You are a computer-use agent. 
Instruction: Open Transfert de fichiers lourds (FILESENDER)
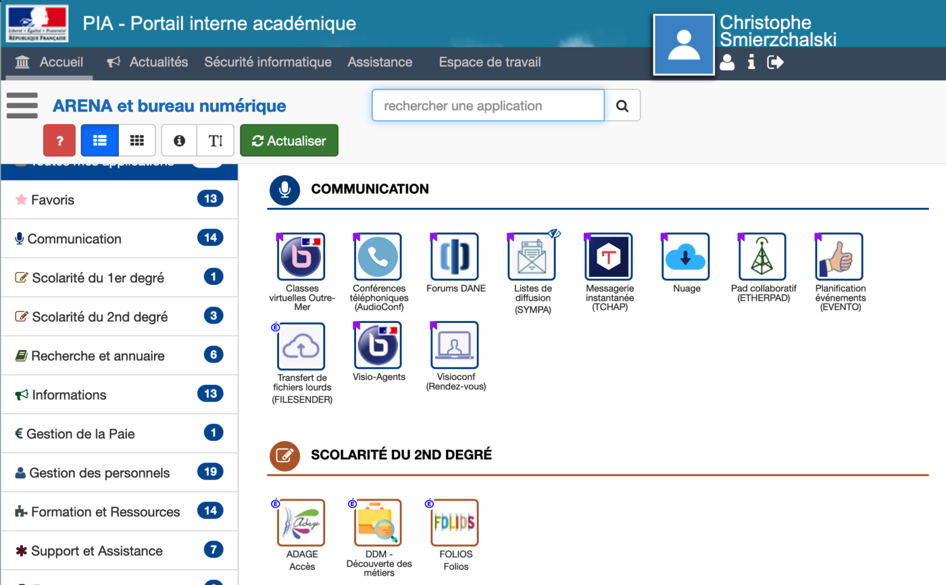(x=301, y=346)
